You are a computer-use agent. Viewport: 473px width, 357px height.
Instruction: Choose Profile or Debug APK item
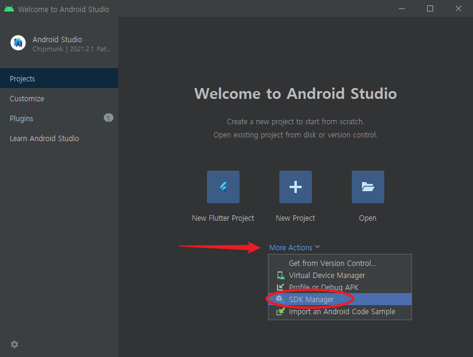[x=340, y=287]
